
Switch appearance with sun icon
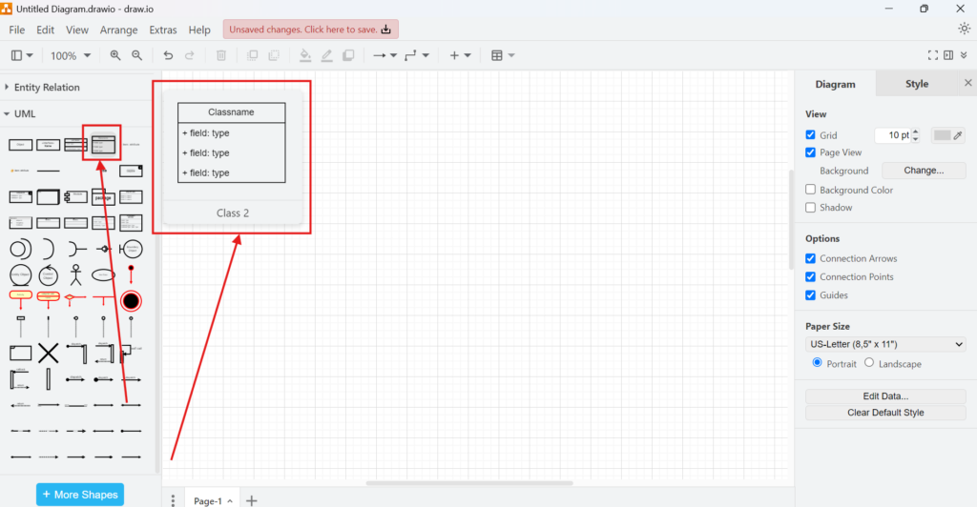(x=964, y=29)
